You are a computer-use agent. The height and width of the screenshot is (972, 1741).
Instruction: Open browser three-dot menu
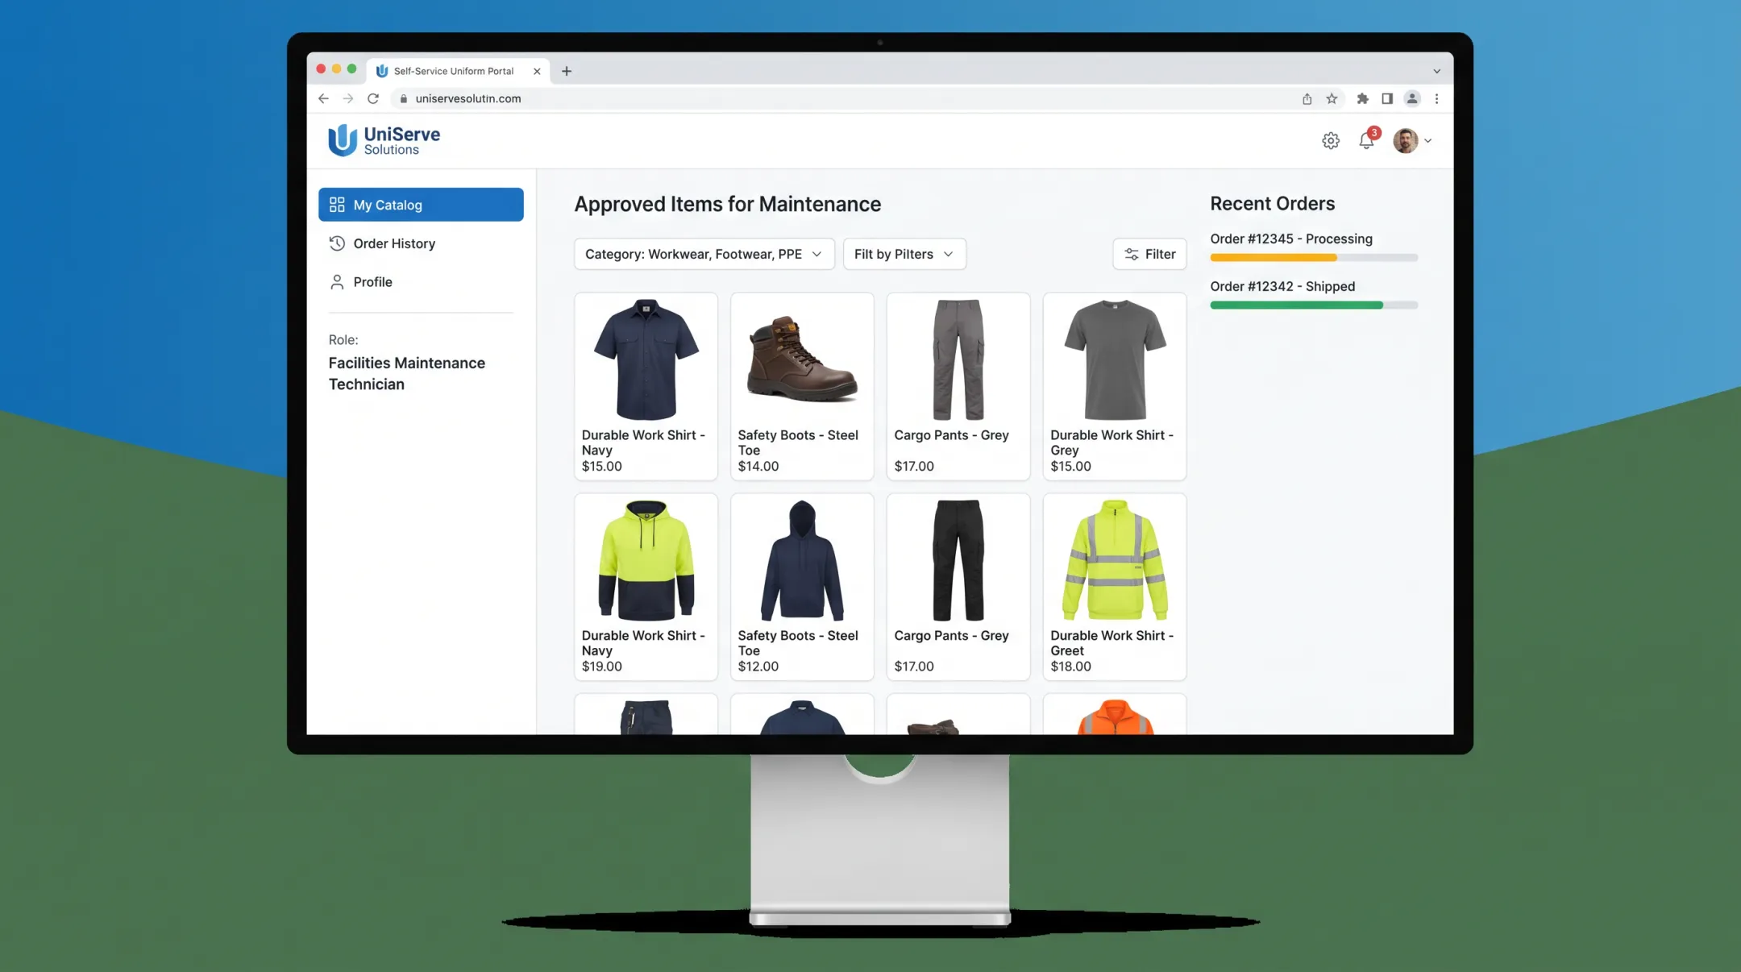coord(1436,98)
